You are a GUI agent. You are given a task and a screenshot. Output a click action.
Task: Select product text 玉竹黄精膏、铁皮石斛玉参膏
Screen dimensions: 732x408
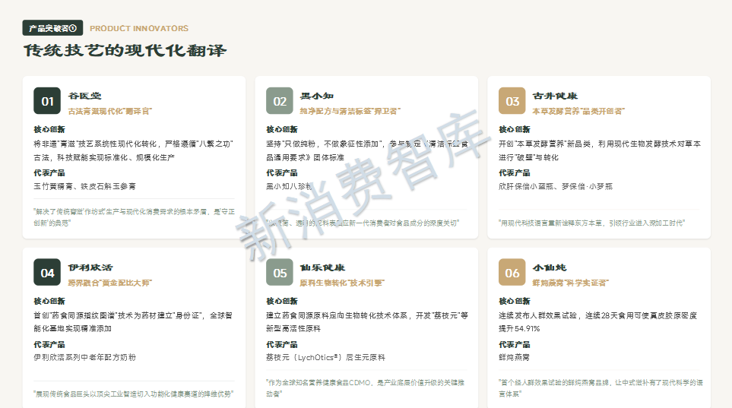point(84,186)
